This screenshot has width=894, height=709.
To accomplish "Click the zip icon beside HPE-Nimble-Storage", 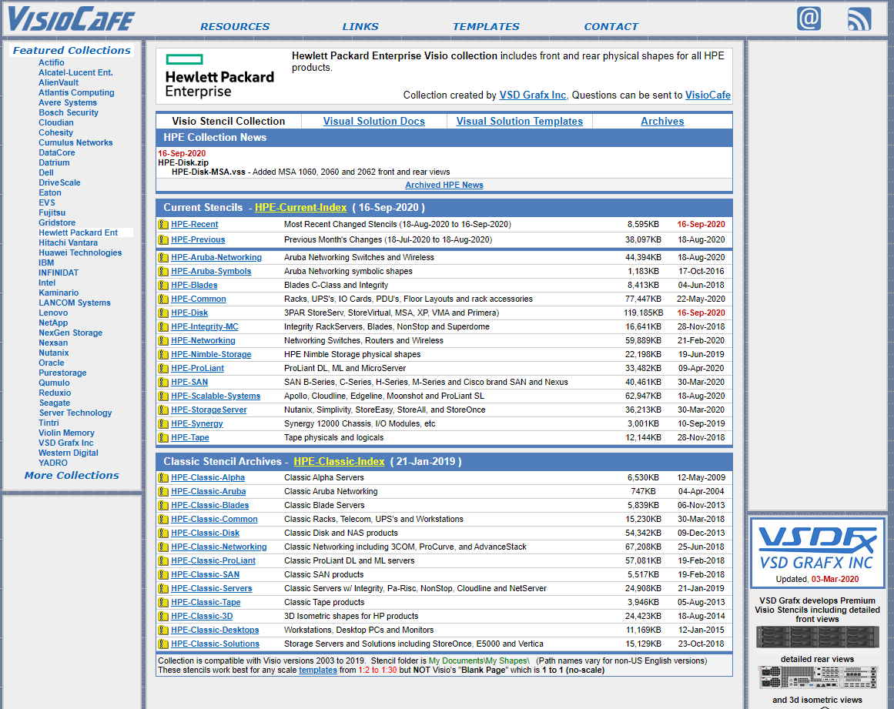I will click(x=163, y=354).
